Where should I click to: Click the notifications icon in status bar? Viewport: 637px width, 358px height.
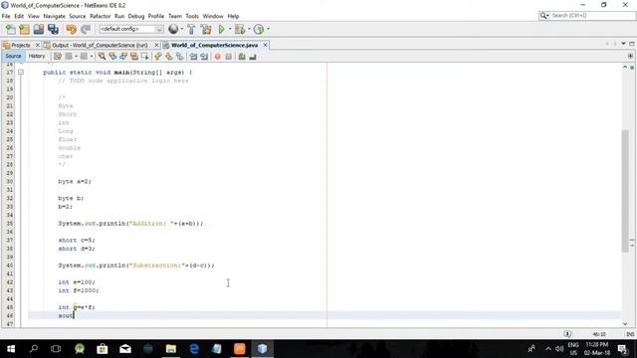tap(567, 334)
